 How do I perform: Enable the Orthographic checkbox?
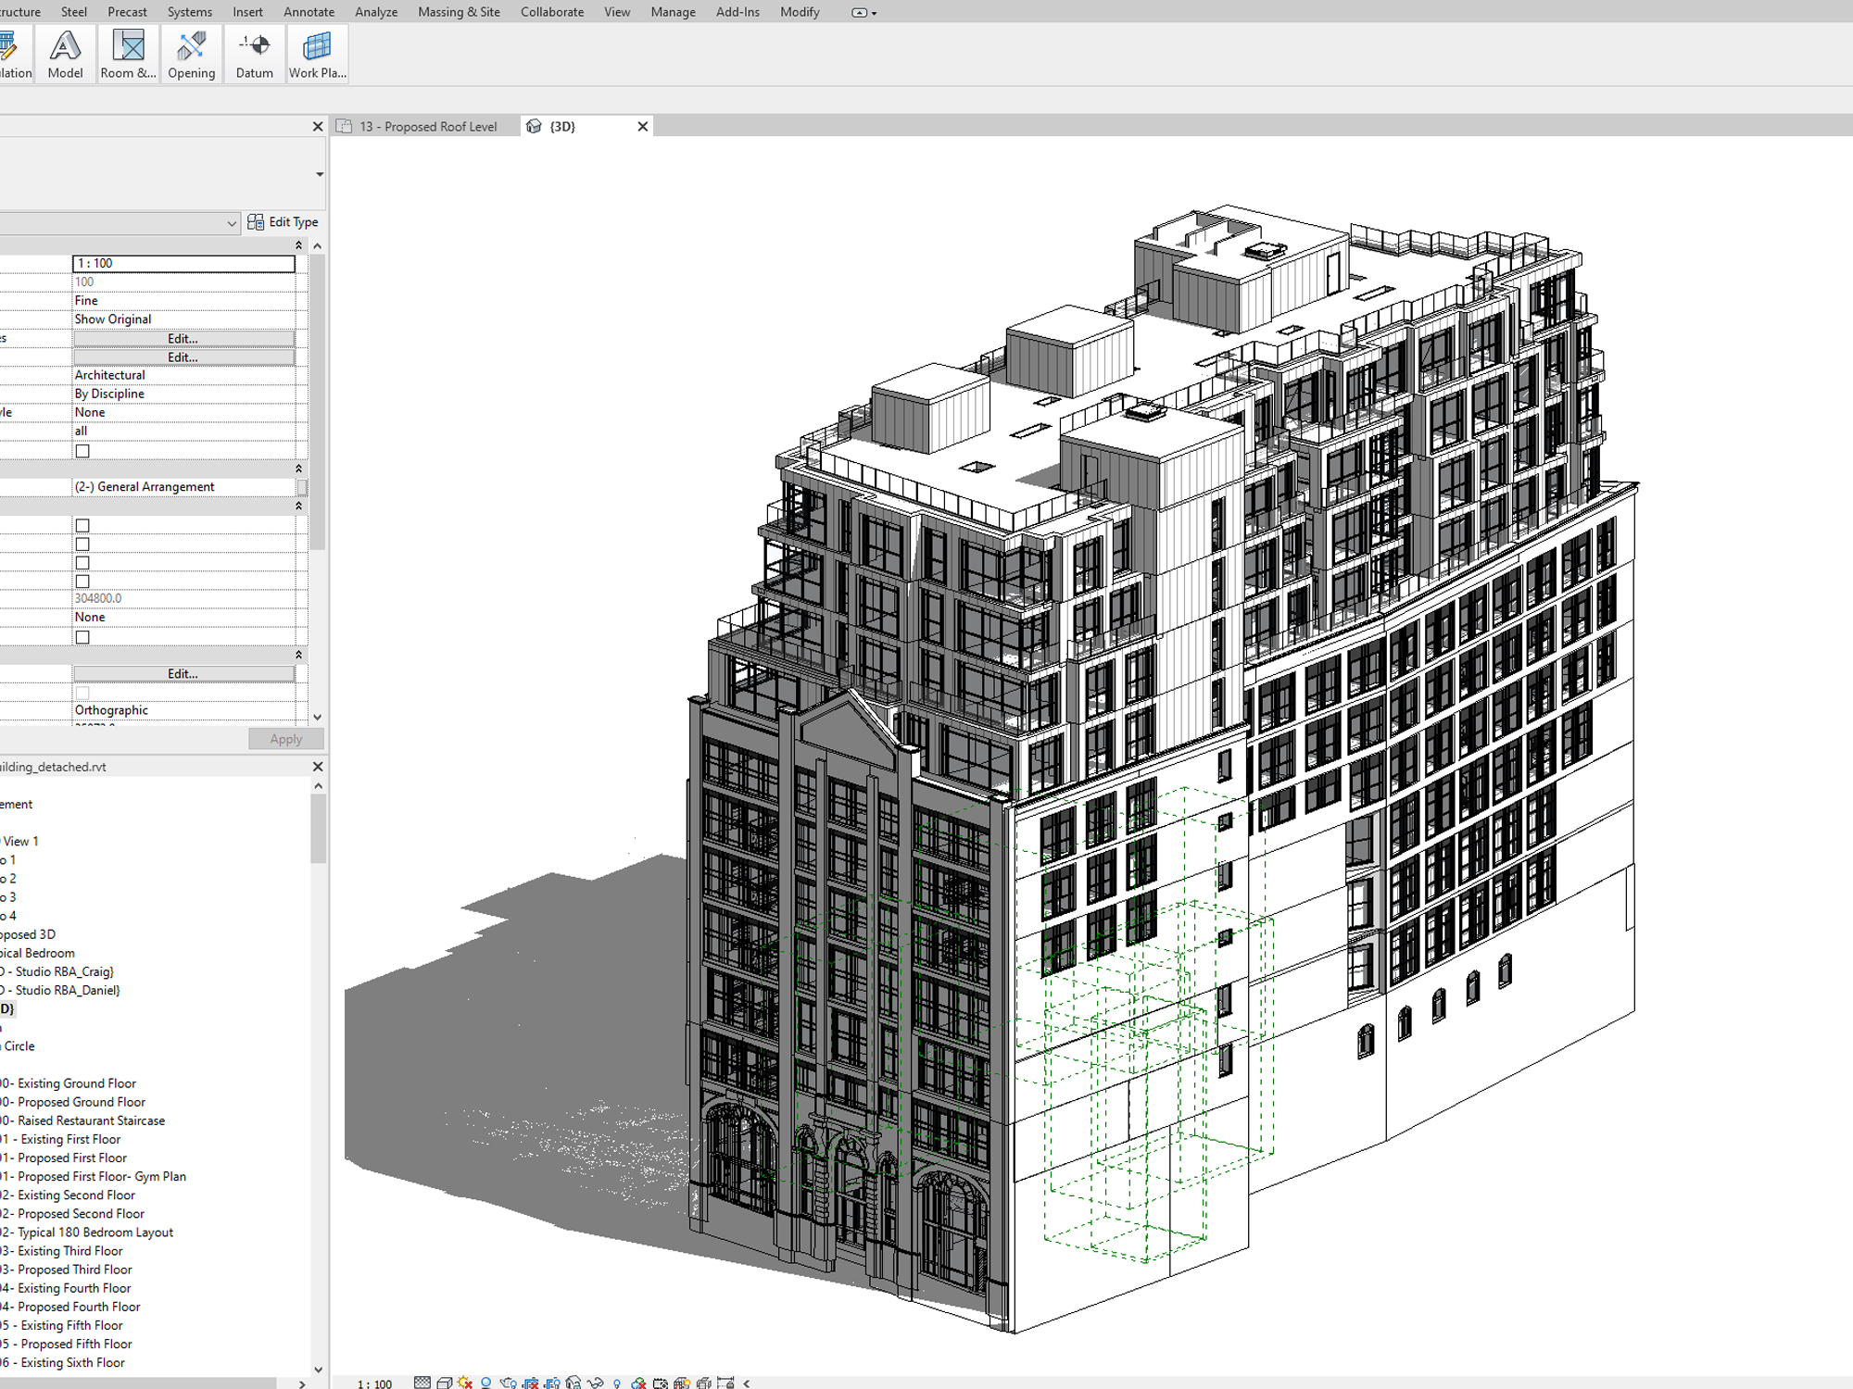[82, 692]
